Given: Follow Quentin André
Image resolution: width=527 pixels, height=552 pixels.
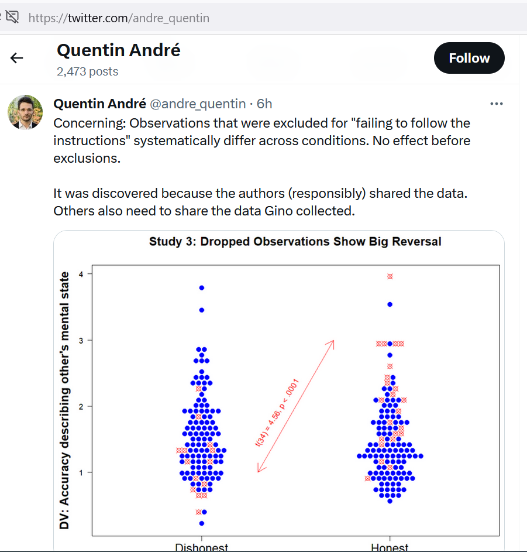Looking at the screenshot, I should 469,58.
